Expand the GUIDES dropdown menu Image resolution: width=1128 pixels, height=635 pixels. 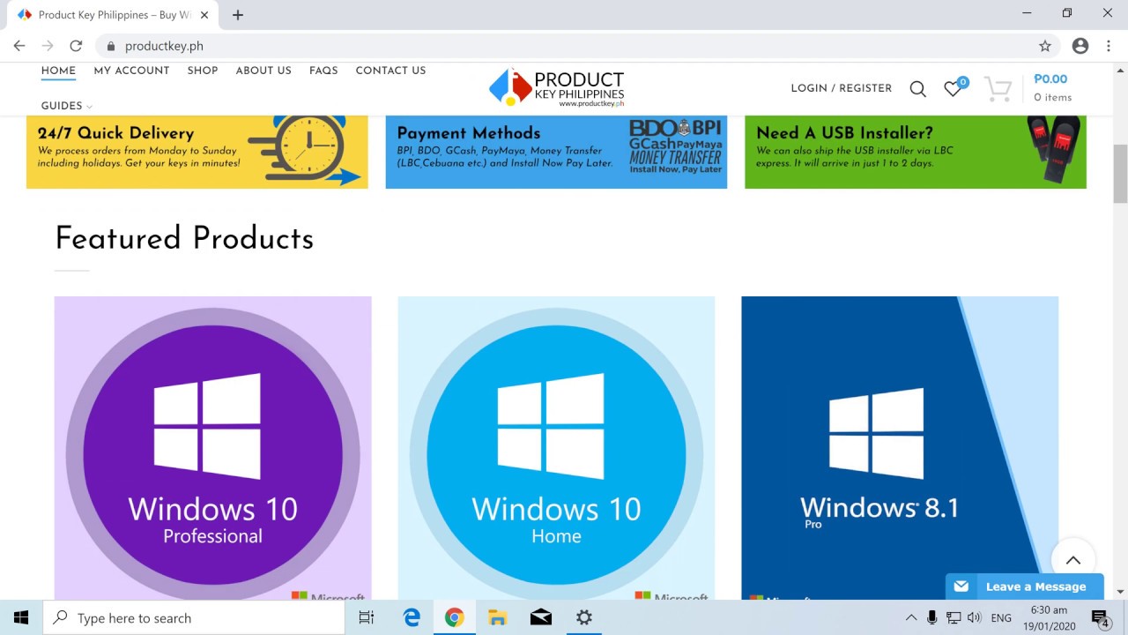[x=66, y=106]
